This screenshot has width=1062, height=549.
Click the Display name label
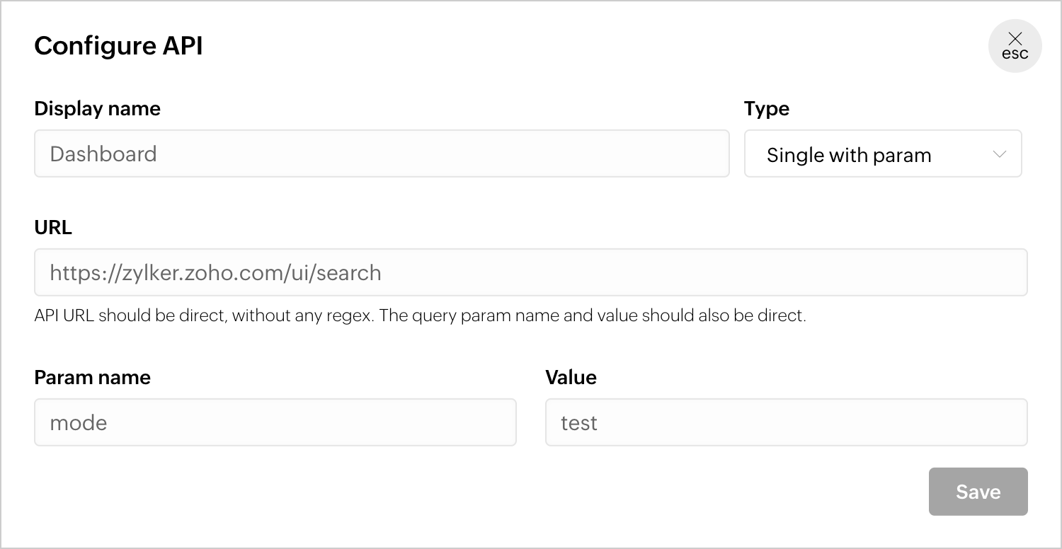coord(98,109)
